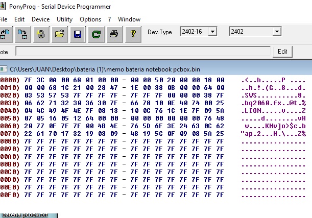The width and height of the screenshot is (312, 218).
Task: Click hex byte 3C in row 0000
Action: [40, 80]
